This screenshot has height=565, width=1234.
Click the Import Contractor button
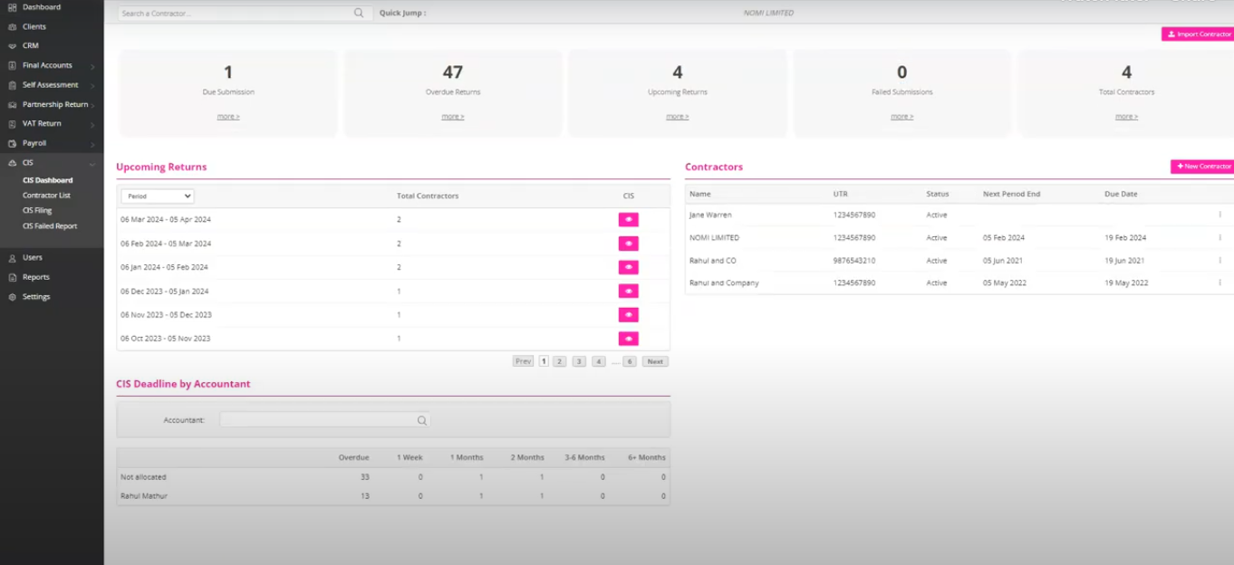pyautogui.click(x=1198, y=34)
